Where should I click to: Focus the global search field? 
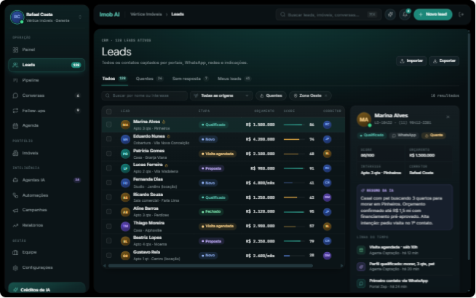point(328,15)
